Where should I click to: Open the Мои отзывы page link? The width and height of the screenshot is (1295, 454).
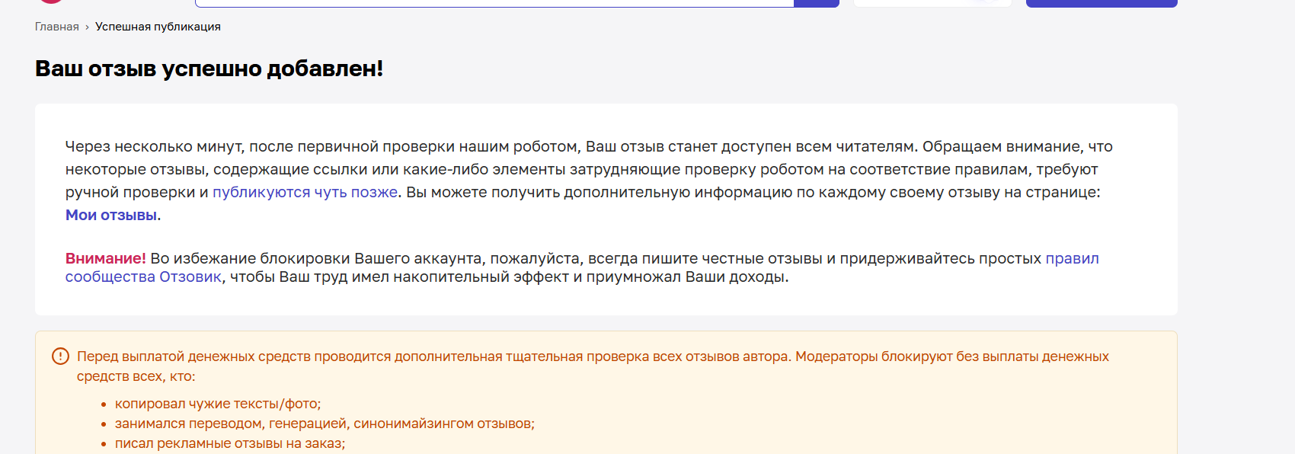tap(111, 215)
